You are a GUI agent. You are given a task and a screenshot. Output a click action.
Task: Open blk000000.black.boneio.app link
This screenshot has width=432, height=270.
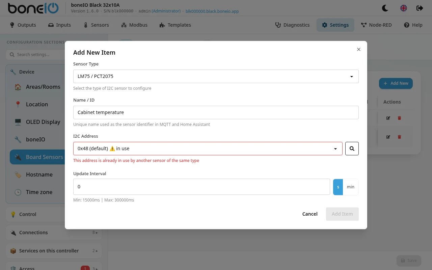click(x=212, y=11)
